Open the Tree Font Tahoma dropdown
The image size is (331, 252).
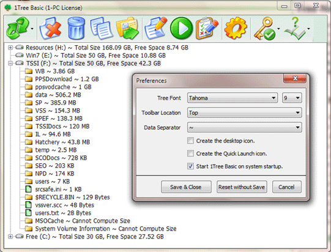[232, 98]
